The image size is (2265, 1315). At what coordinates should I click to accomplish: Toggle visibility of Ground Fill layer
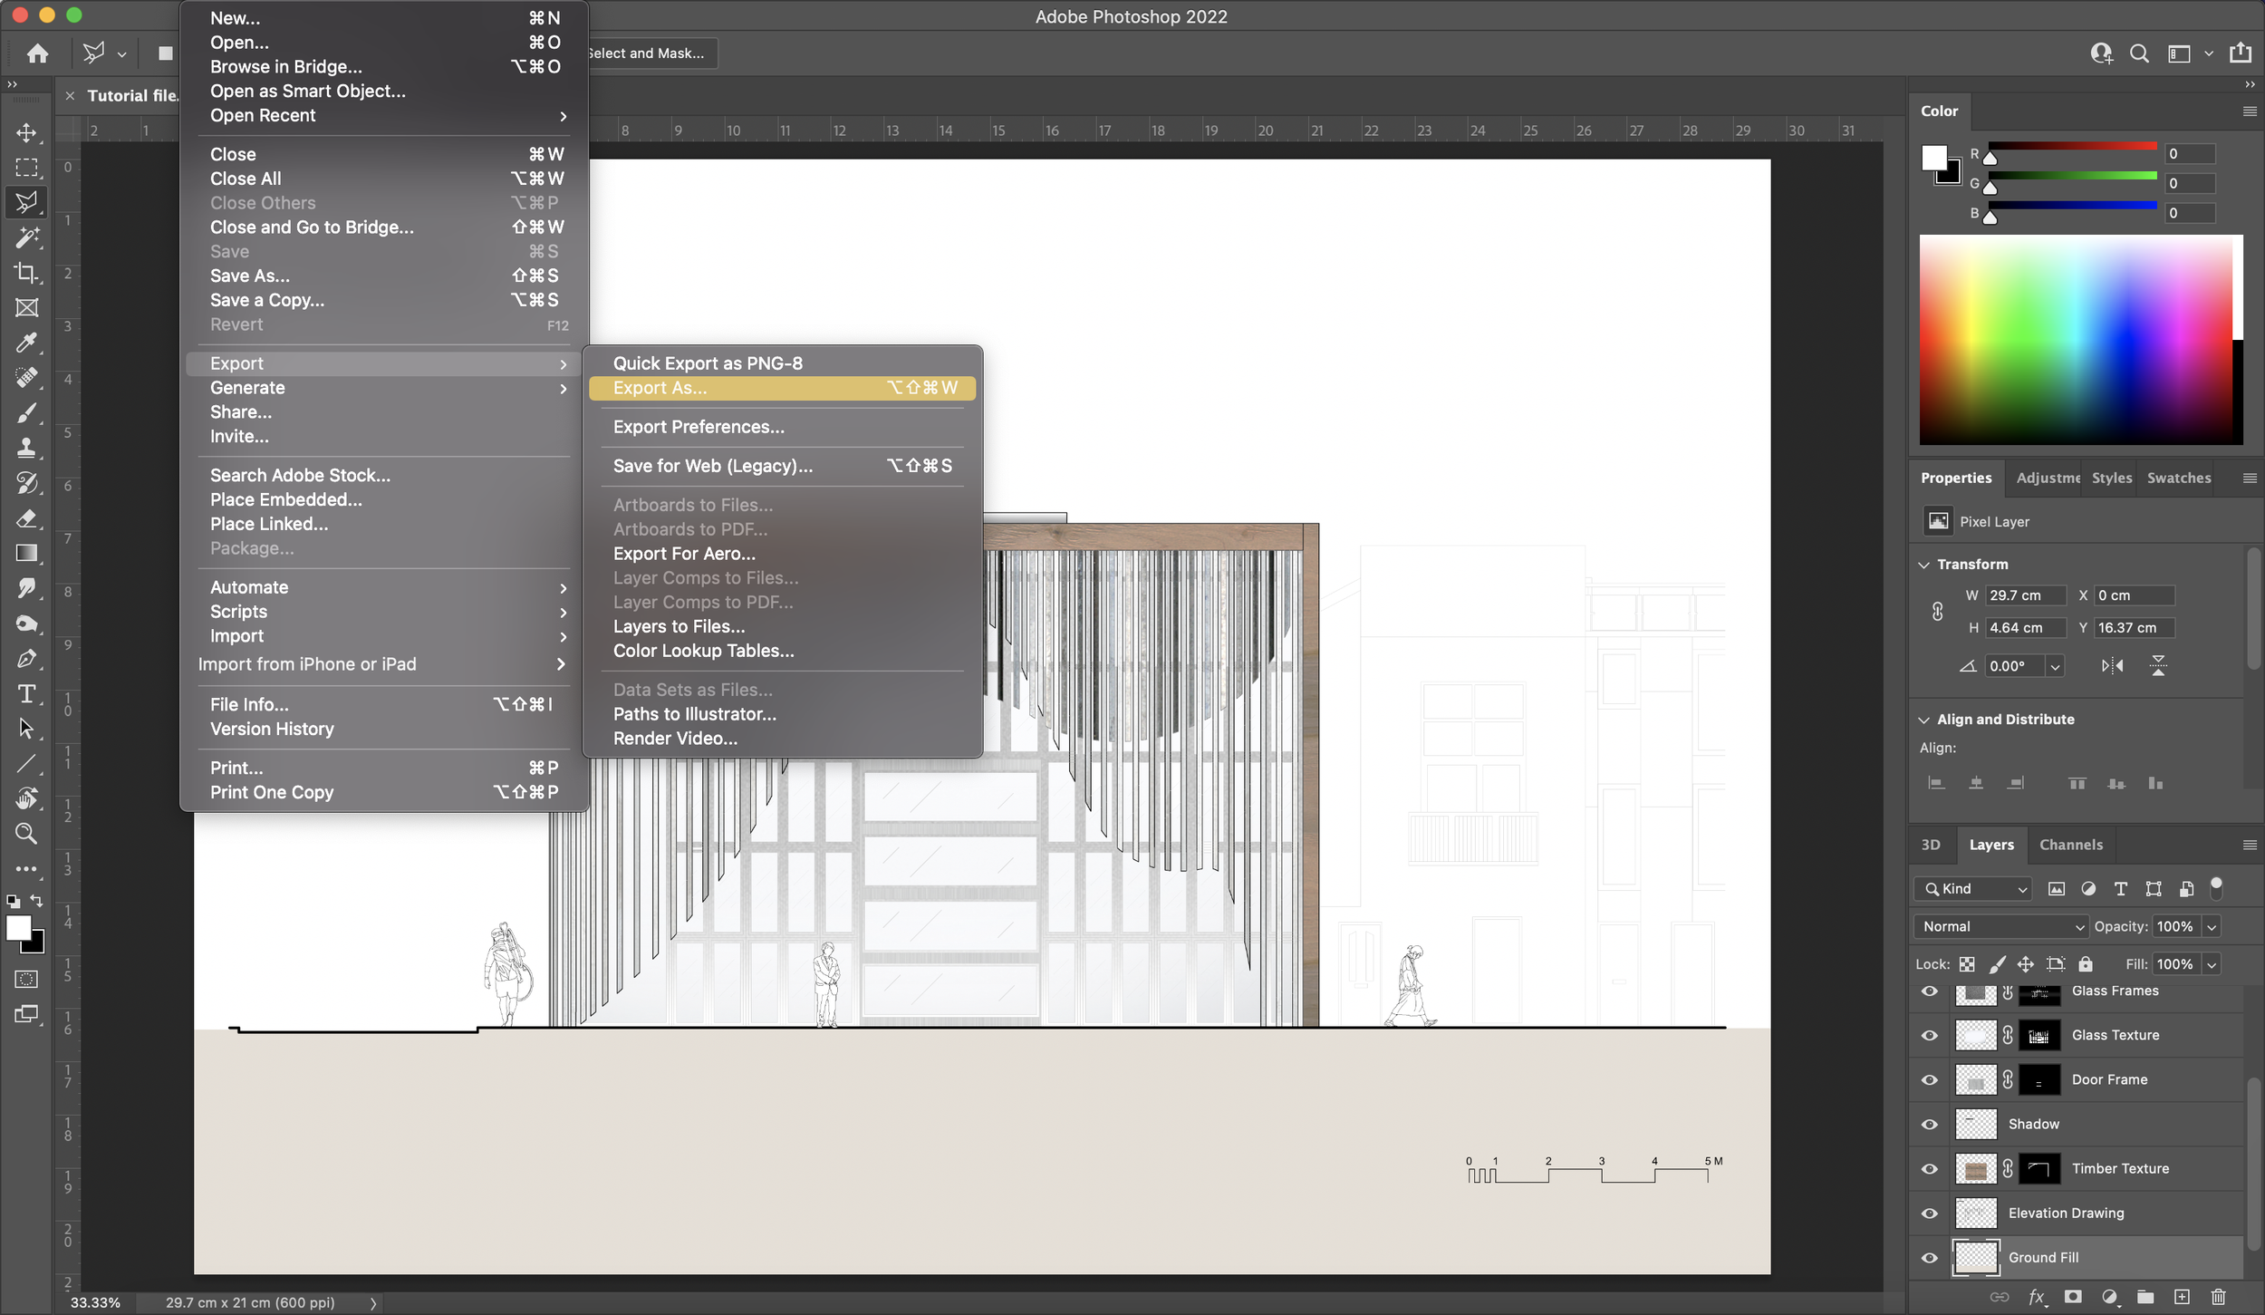pos(1929,1255)
